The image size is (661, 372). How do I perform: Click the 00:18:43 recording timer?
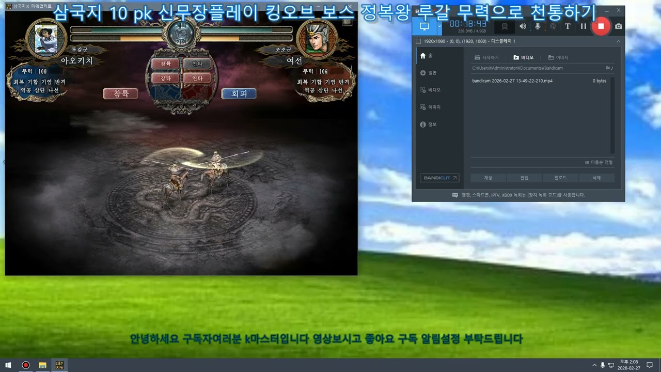[x=468, y=24]
